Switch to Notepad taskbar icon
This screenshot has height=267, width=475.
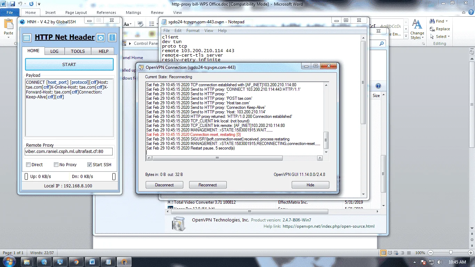coord(108,262)
